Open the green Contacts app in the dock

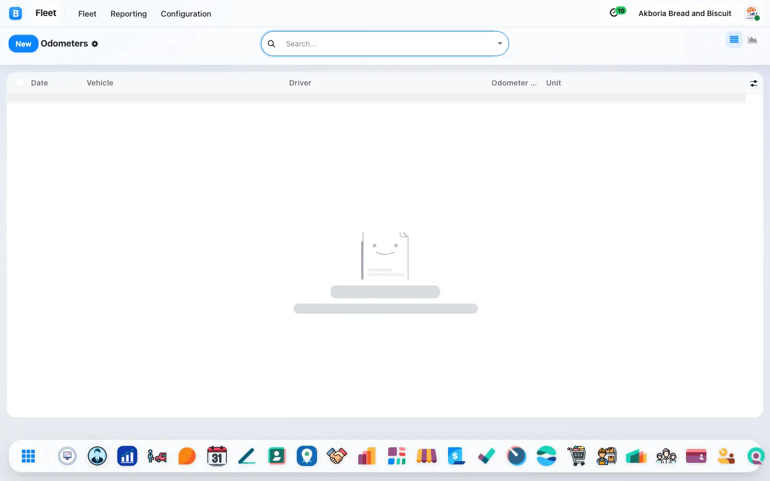point(277,456)
